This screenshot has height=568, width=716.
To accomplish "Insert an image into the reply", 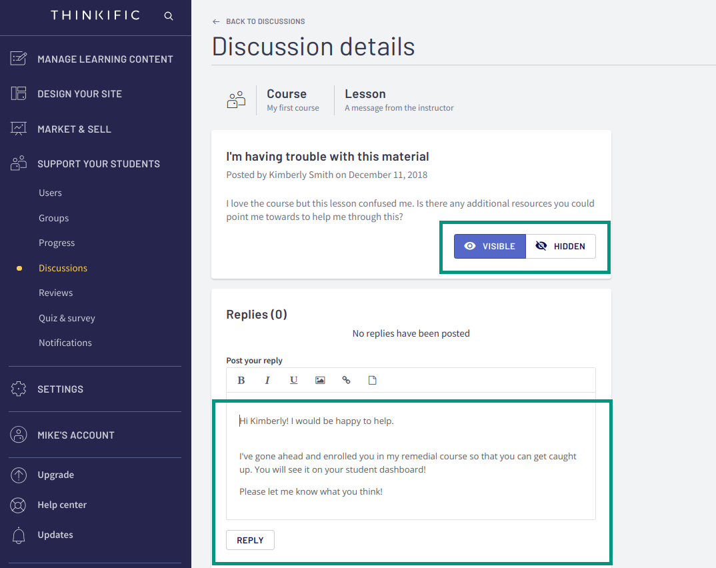I will tap(319, 379).
